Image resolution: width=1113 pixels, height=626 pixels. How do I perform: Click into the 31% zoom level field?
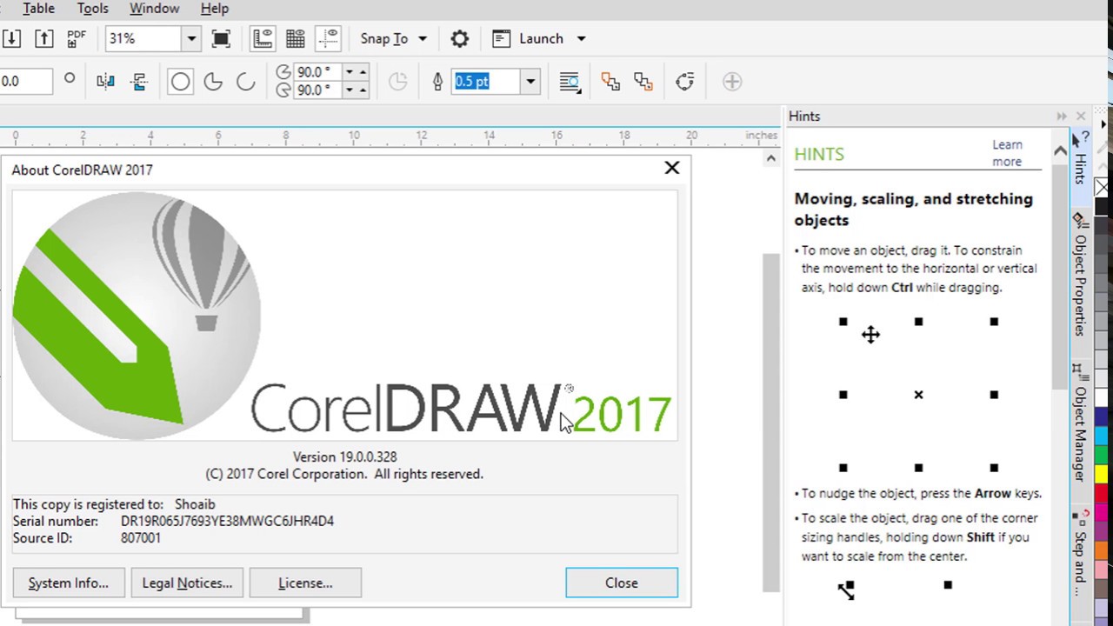pos(143,38)
